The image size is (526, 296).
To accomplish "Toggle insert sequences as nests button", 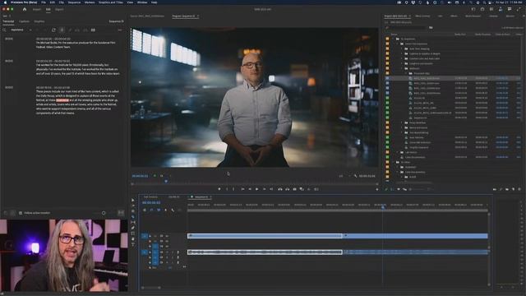I will pyautogui.click(x=145, y=210).
